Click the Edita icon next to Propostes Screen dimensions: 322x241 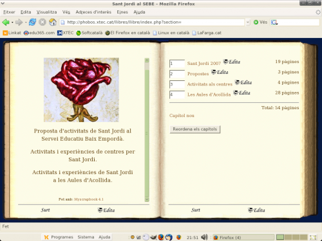(220, 72)
